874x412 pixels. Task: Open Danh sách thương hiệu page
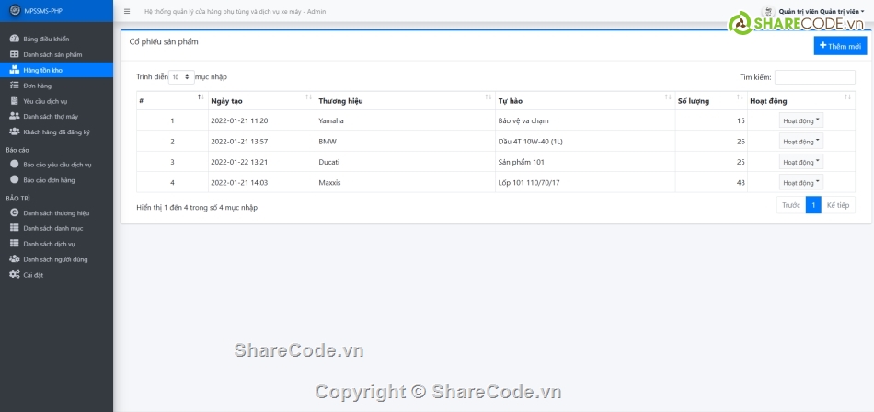pyautogui.click(x=56, y=212)
